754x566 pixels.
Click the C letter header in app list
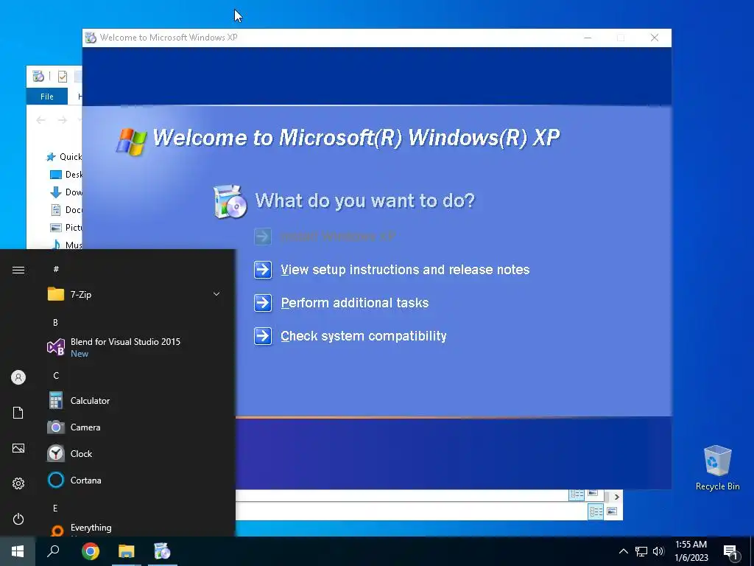56,375
